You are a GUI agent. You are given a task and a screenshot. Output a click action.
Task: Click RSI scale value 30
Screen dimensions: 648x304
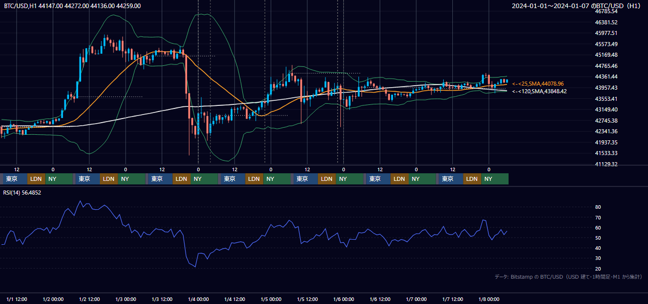click(598, 258)
